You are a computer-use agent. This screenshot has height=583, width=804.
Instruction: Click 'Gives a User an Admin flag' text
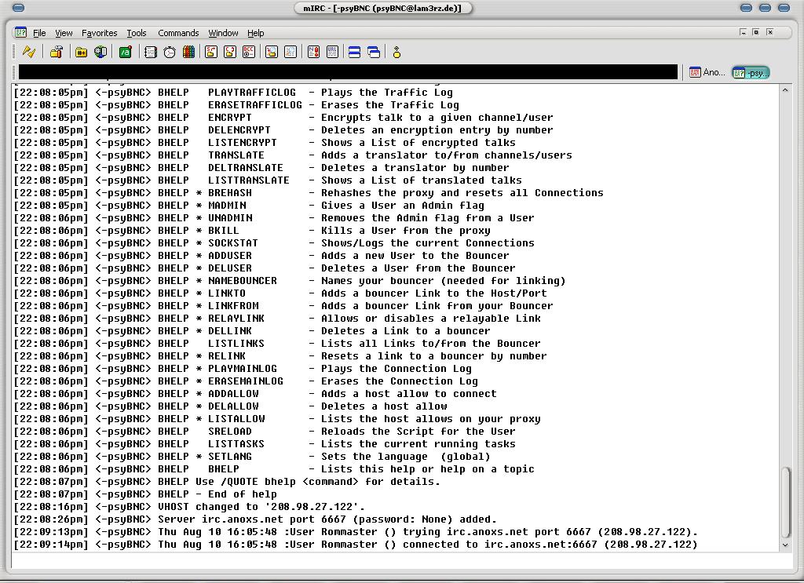[x=403, y=206]
